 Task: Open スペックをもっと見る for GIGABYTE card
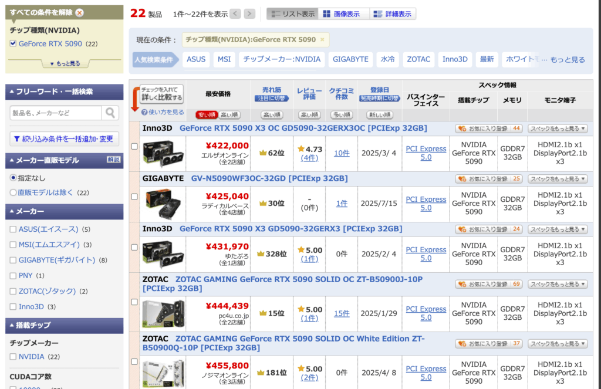[557, 179]
